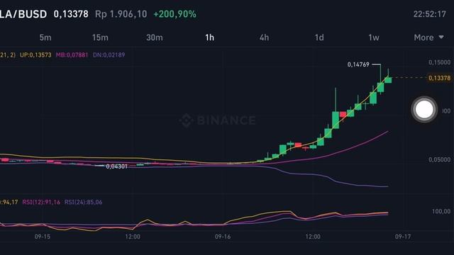454x255 pixels.
Task: Switch to the 30m interval
Action: (x=155, y=38)
